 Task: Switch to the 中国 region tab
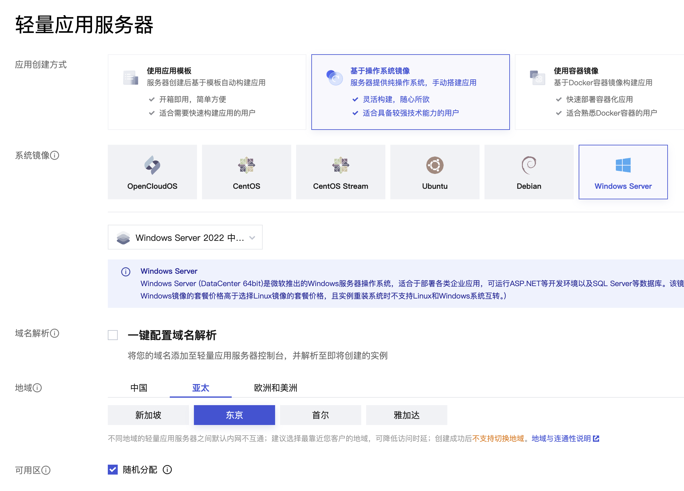point(139,388)
